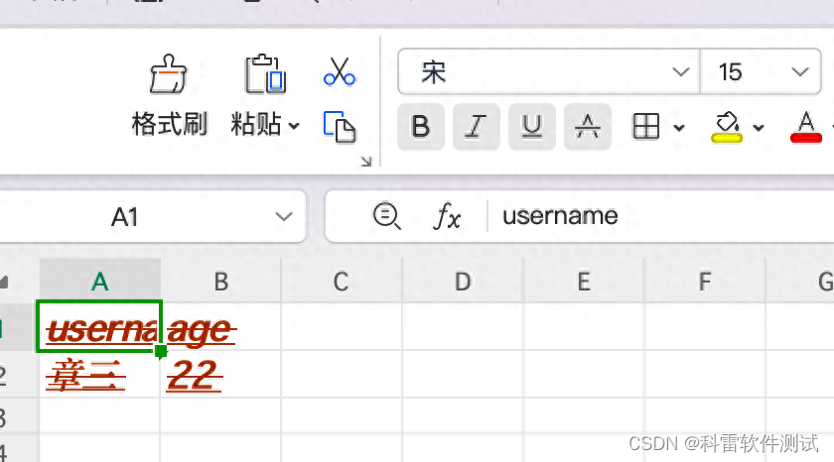Select column D header
This screenshot has width=834, height=462.
[463, 281]
